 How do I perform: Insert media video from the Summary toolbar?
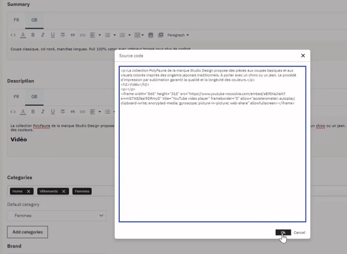pos(161,35)
